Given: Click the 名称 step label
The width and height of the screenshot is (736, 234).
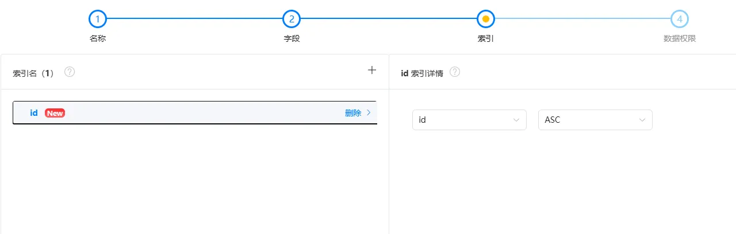Looking at the screenshot, I should click(98, 38).
